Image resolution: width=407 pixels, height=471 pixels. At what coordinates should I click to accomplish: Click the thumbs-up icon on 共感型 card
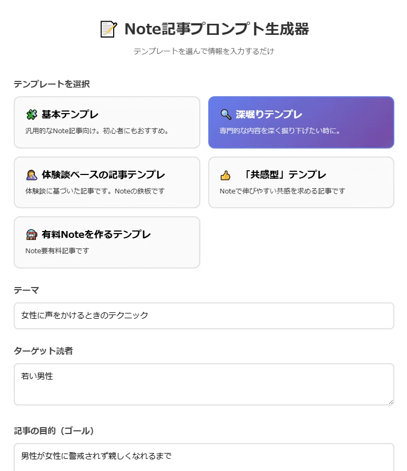pos(226,175)
